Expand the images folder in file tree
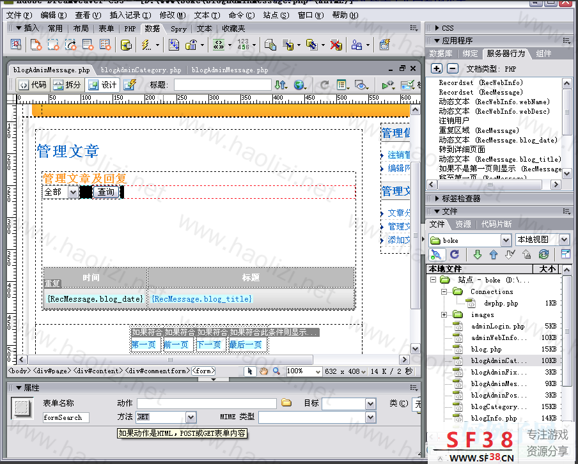Screen dimensions: 578x464 pos(444,314)
